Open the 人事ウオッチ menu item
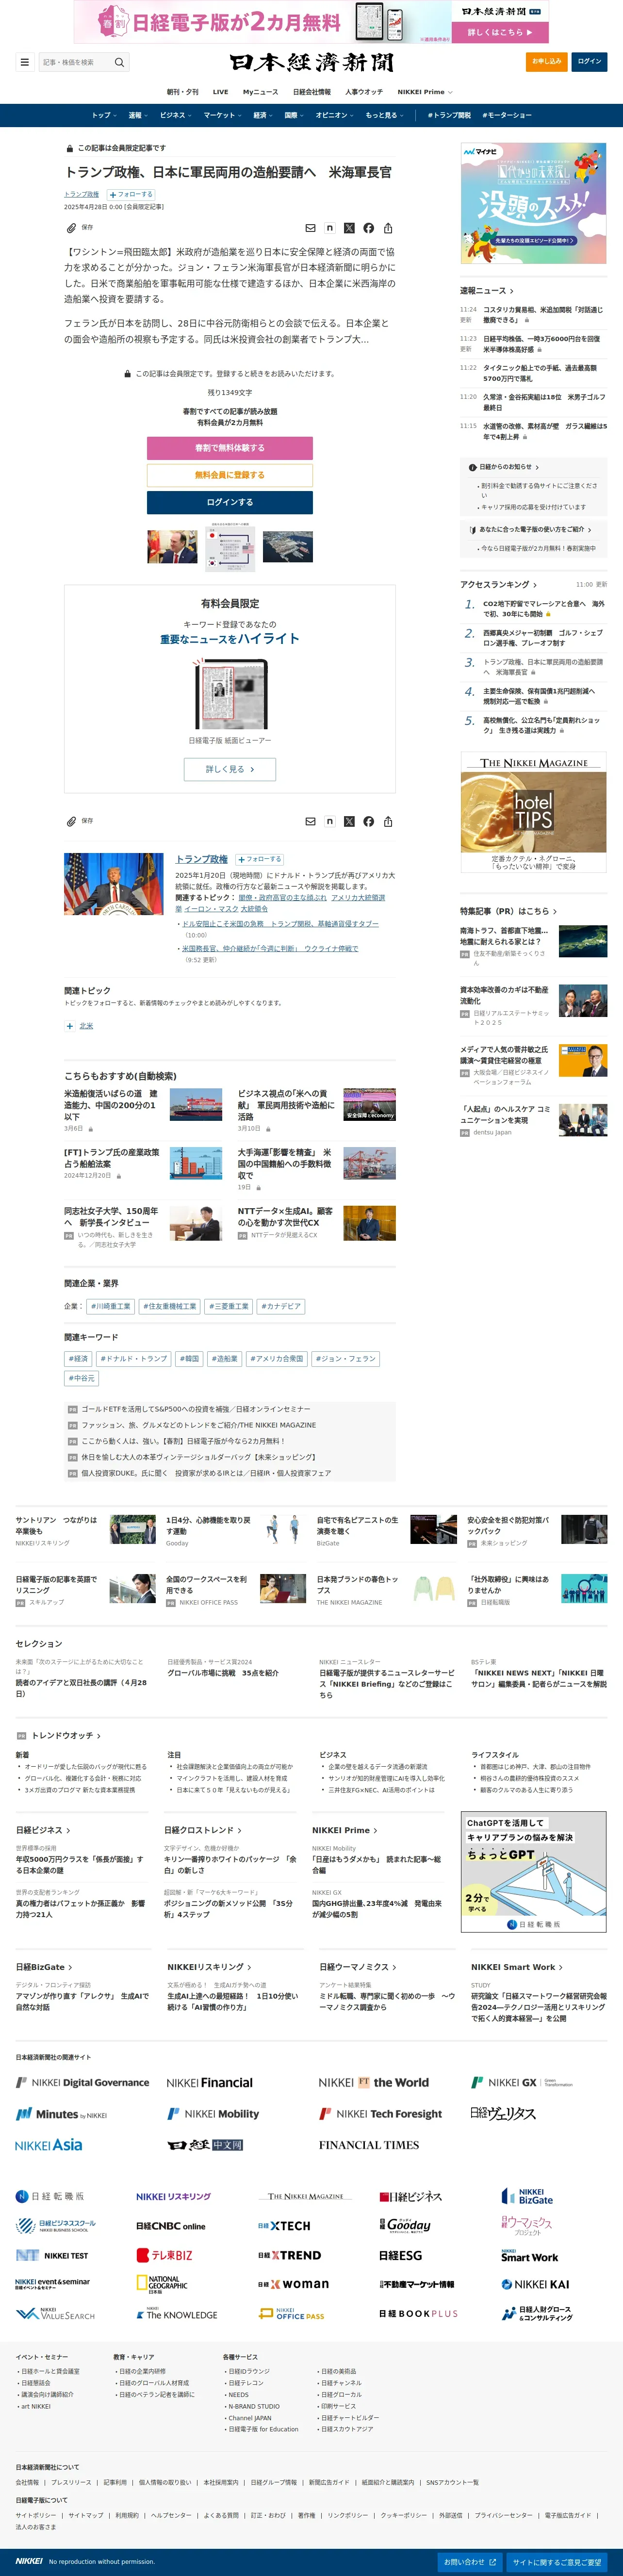The width and height of the screenshot is (623, 2576). coord(364,92)
